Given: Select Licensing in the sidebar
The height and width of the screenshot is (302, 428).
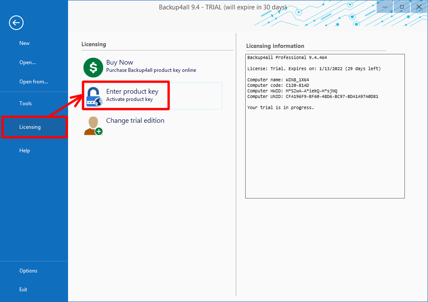Looking at the screenshot, I should (30, 127).
